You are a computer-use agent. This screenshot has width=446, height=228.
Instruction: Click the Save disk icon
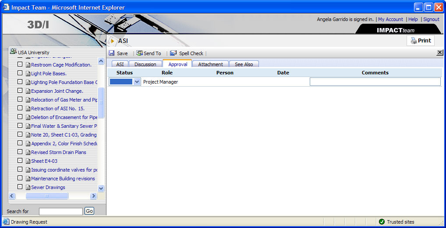[112, 53]
